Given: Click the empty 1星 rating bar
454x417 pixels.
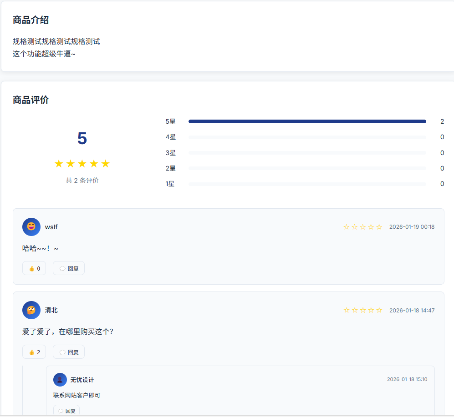Looking at the screenshot, I should point(307,183).
